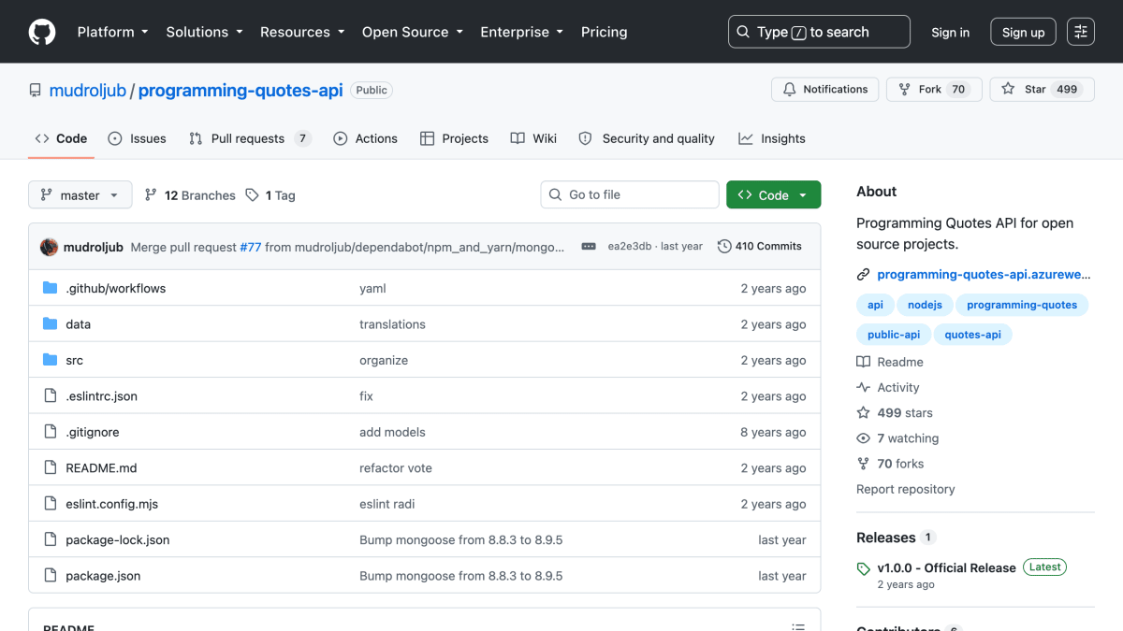Click the history clock icon for commits
1123x631 pixels.
click(x=724, y=247)
